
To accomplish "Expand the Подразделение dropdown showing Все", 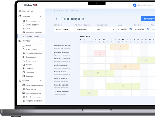I will 106,29.
